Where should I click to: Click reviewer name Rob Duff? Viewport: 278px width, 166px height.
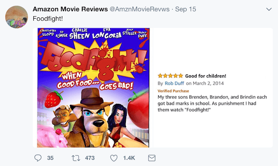click(x=174, y=83)
